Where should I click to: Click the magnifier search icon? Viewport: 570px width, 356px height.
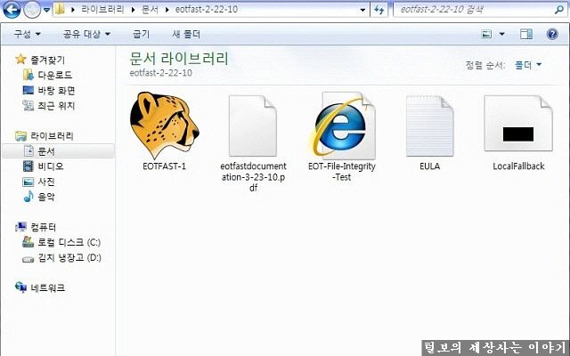(559, 10)
